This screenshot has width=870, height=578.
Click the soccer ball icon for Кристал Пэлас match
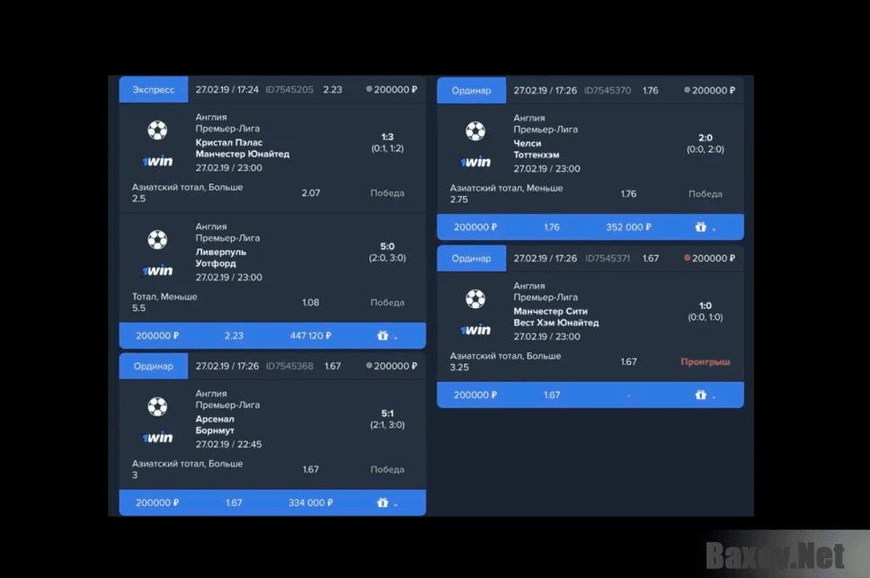(157, 131)
